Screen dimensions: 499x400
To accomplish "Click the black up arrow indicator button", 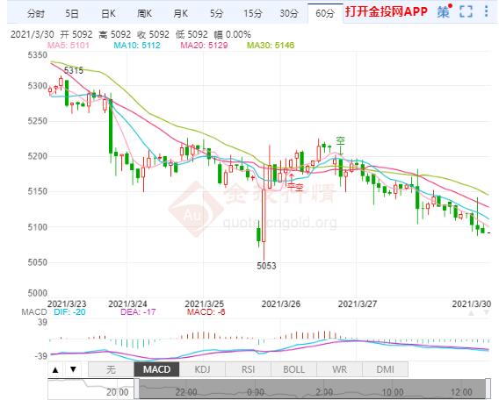I will [55, 369].
